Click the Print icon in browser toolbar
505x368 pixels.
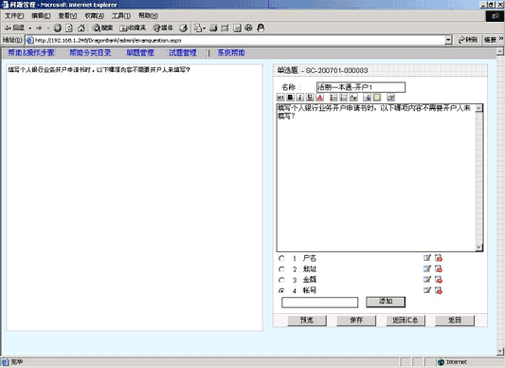(x=213, y=28)
